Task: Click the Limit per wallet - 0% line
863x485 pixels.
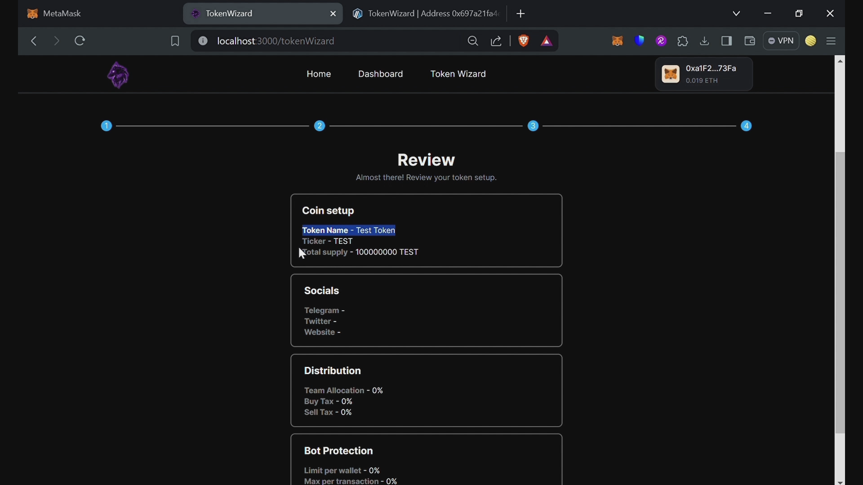Action: (342, 471)
